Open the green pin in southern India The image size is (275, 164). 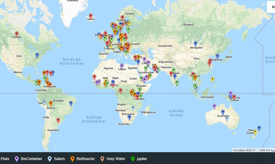(x=177, y=83)
